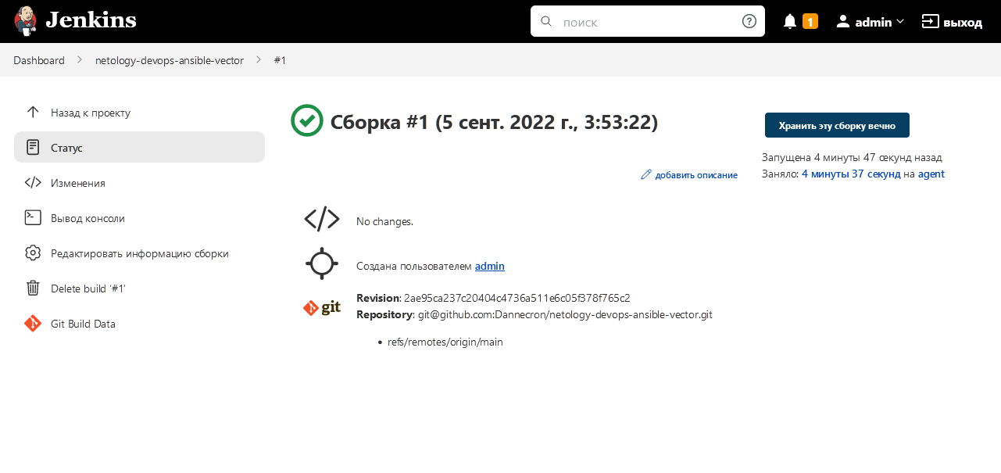The width and height of the screenshot is (1001, 473).
Task: Click the trash icon for Delete build '#1'
Action: pos(33,288)
